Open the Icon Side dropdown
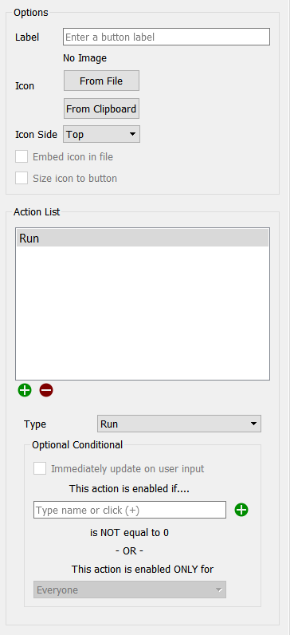The width and height of the screenshot is (290, 635). coord(101,134)
